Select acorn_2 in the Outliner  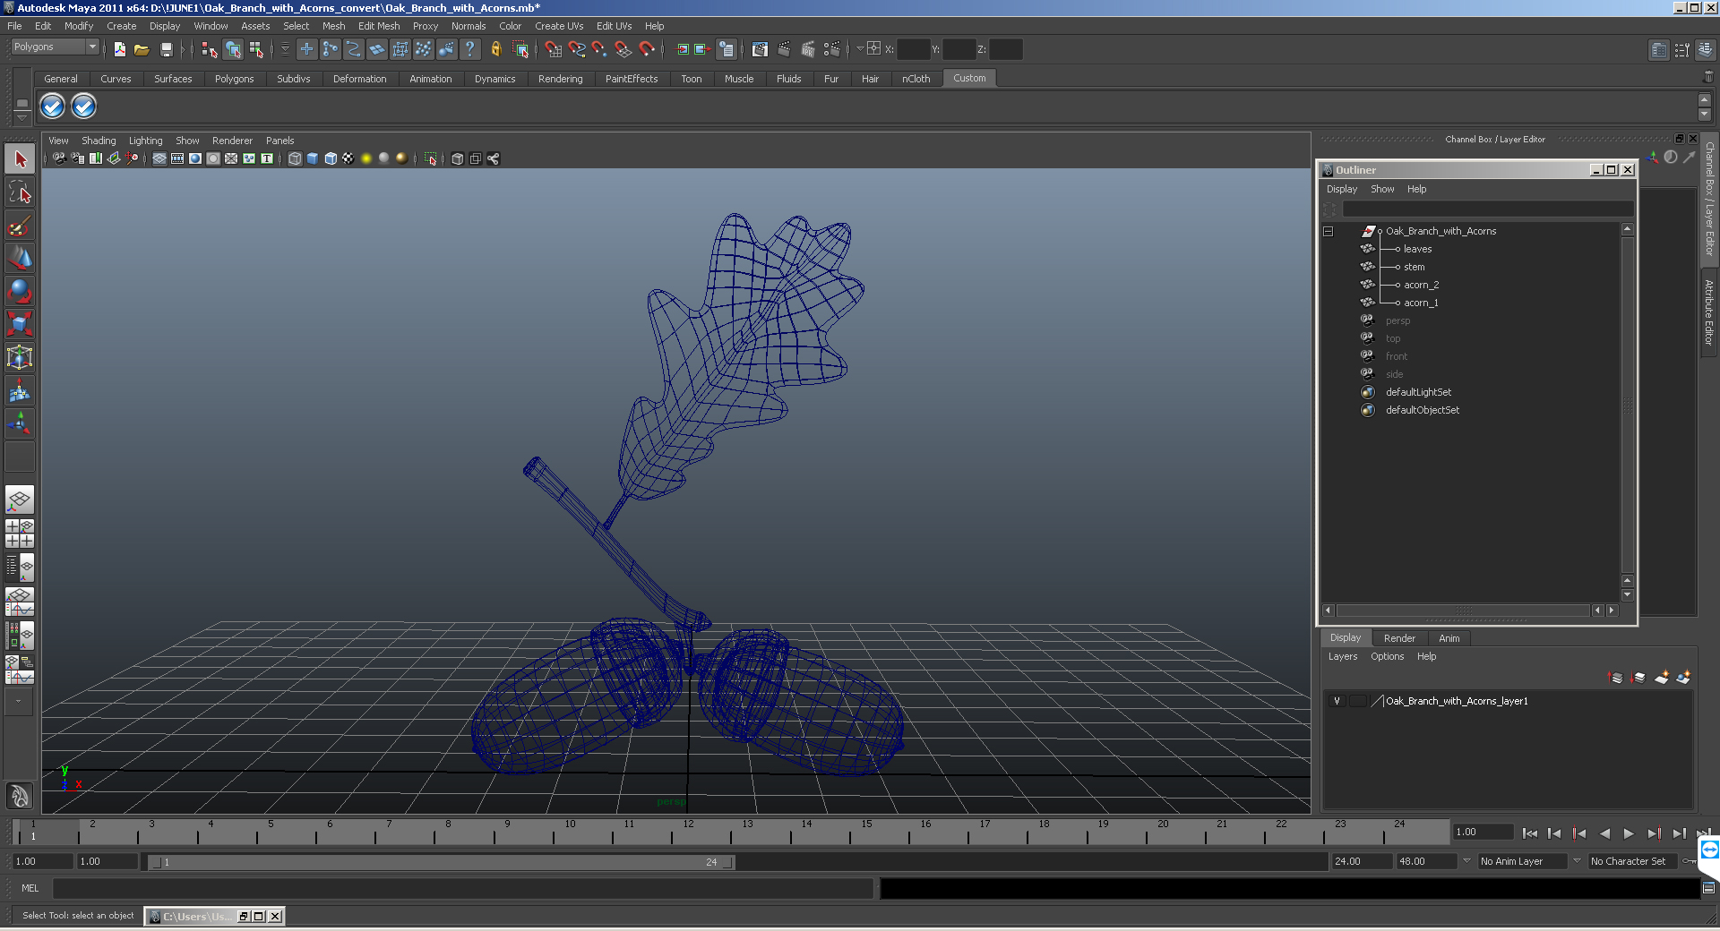coord(1421,285)
